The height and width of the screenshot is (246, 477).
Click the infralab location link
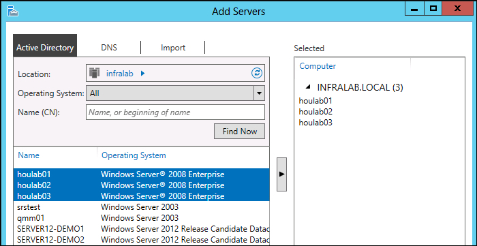(x=119, y=74)
